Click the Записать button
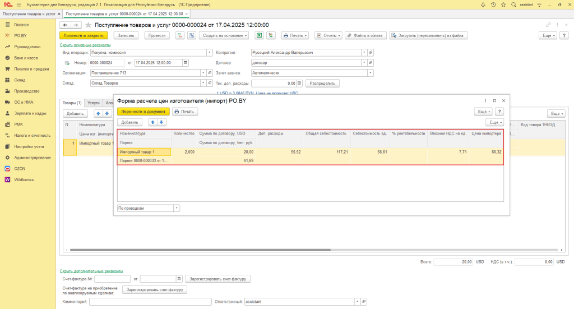The height and width of the screenshot is (309, 574). point(126,35)
